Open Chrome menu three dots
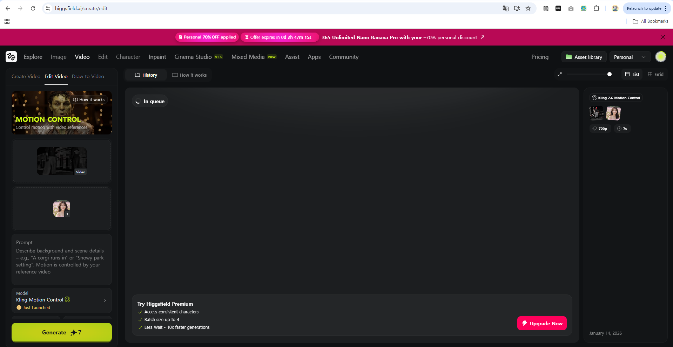 click(x=666, y=8)
